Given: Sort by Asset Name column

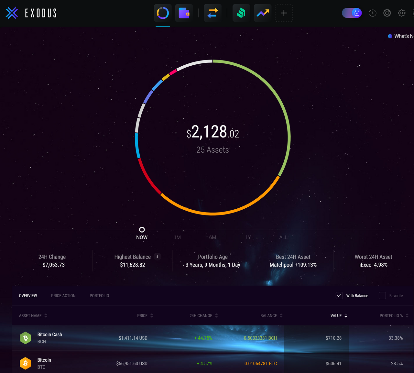Looking at the screenshot, I should 33,316.
